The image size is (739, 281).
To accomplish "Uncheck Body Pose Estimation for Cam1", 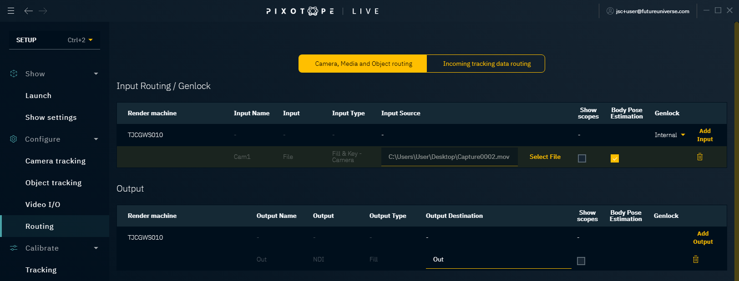I will click(615, 158).
